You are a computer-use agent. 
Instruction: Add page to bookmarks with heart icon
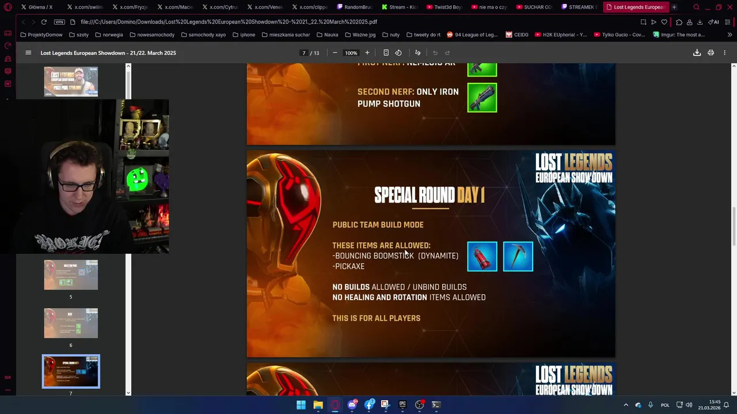(x=664, y=22)
